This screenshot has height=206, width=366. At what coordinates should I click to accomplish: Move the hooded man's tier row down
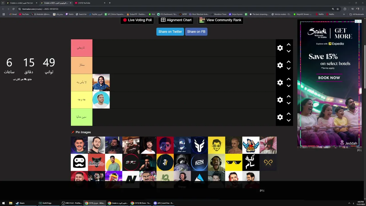coord(289,86)
